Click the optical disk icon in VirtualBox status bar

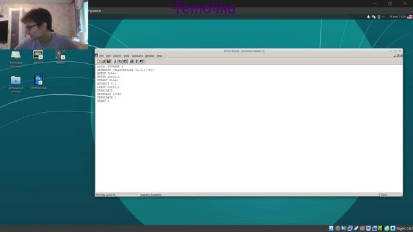click(x=337, y=228)
